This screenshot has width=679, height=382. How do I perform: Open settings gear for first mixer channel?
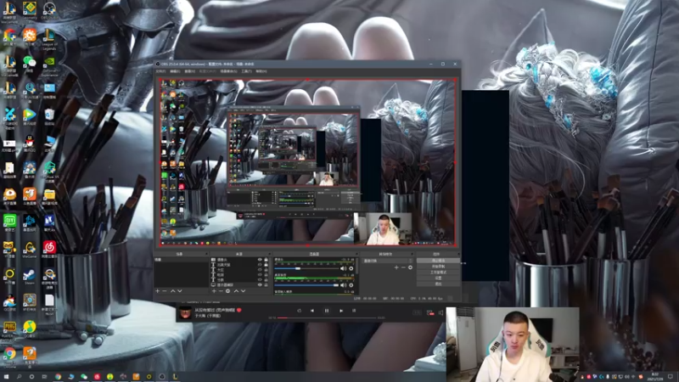[x=351, y=268]
